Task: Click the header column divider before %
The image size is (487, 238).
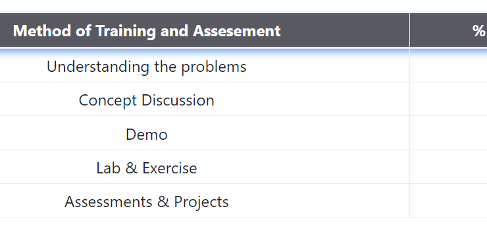Action: [x=409, y=30]
